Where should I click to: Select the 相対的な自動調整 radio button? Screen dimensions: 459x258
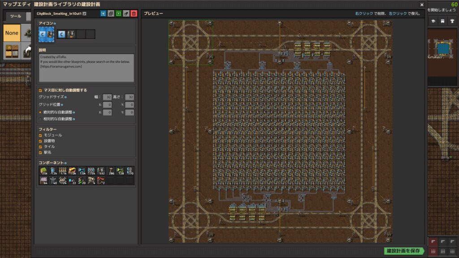point(40,119)
